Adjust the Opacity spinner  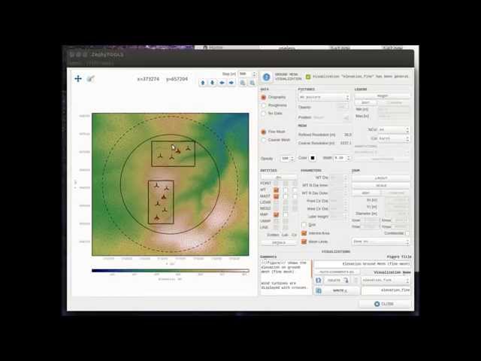[x=287, y=159]
